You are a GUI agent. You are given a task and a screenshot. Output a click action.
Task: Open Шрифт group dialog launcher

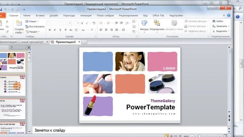point(95,37)
